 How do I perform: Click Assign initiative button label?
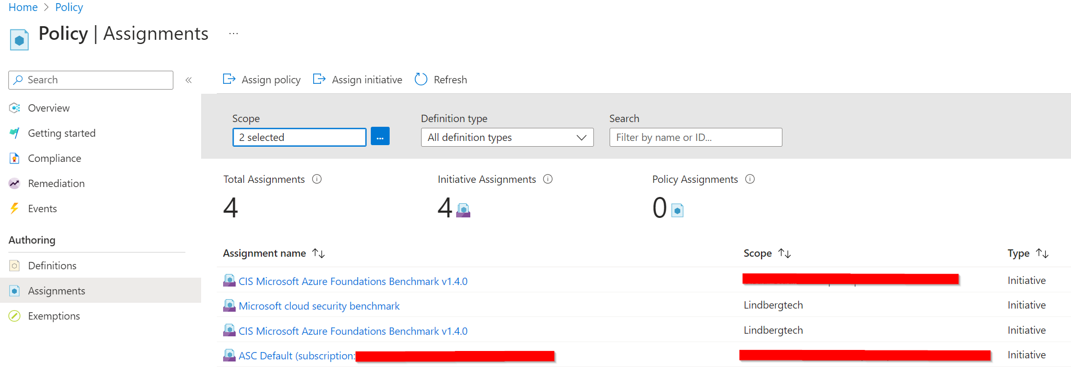(367, 80)
